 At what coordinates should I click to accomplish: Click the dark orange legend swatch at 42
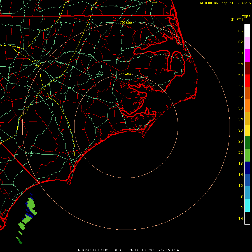click(247, 93)
